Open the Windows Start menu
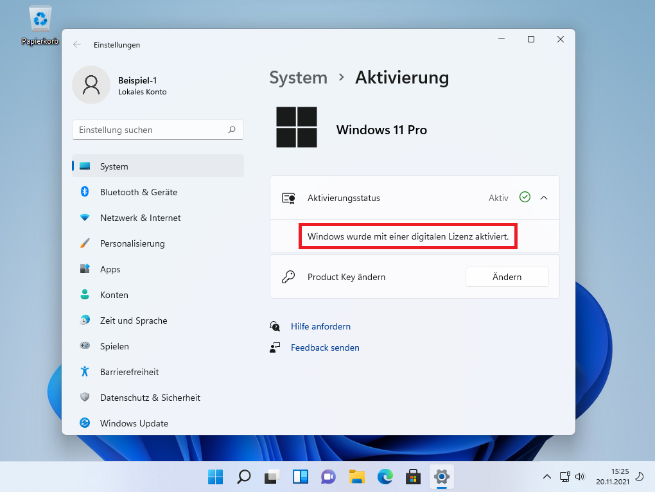This screenshot has height=492, width=655. point(215,477)
